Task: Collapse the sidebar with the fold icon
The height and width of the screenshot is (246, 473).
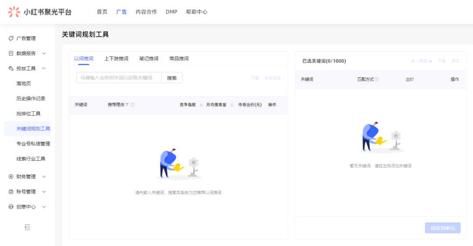Action: (x=28, y=227)
